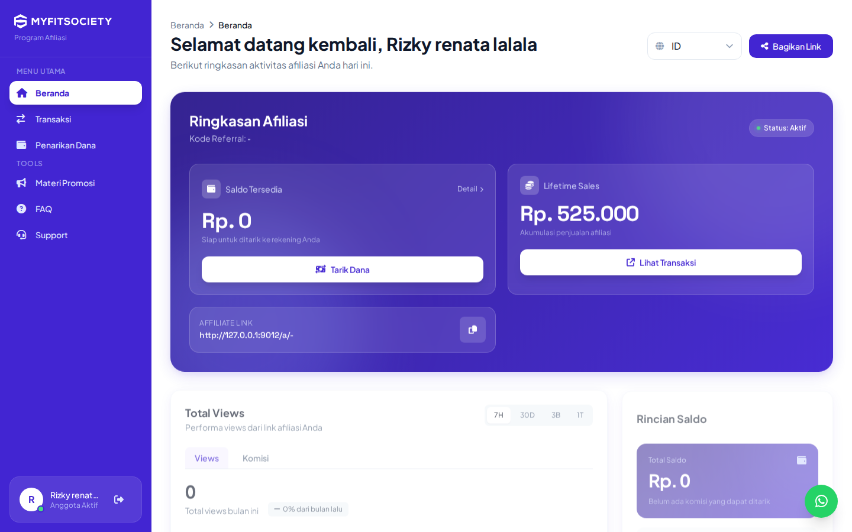Open the ID language dropdown
Viewport: 852px width, 532px height.
pos(695,46)
